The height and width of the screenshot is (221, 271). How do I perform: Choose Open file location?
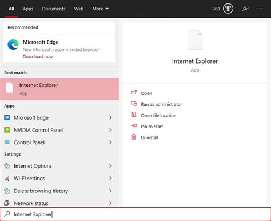(x=158, y=116)
